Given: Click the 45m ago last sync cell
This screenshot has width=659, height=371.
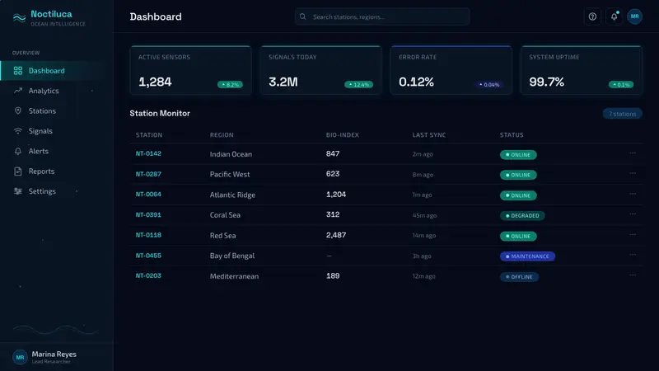Looking at the screenshot, I should click(424, 215).
